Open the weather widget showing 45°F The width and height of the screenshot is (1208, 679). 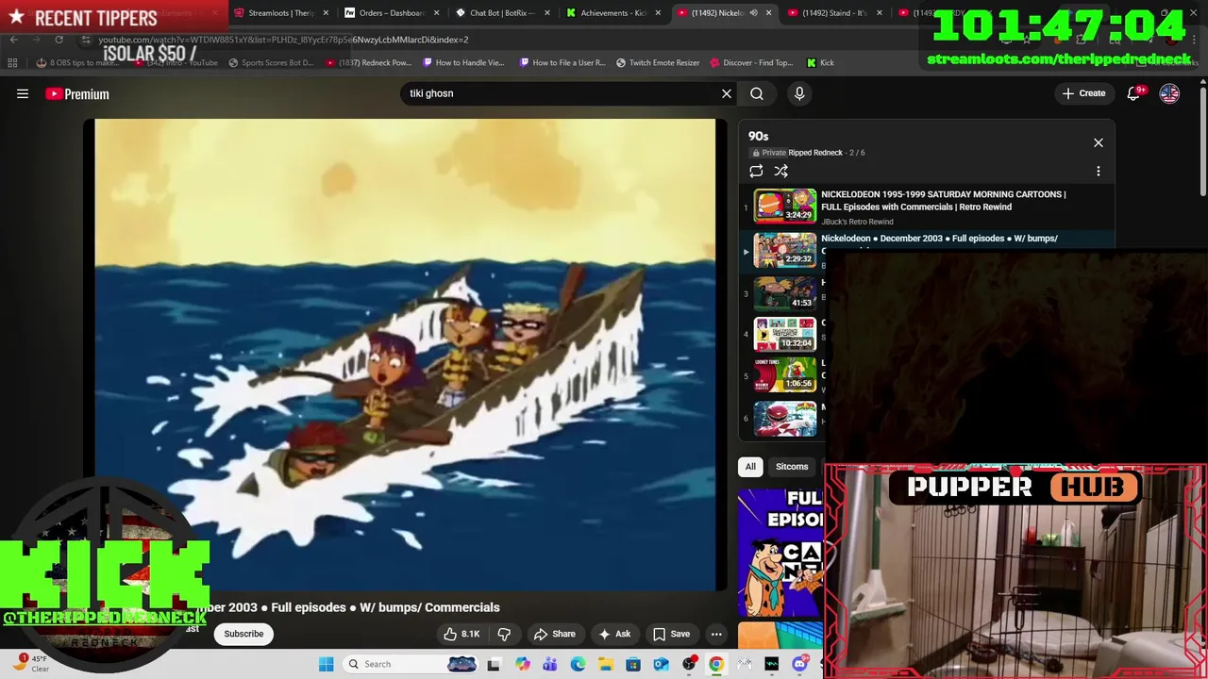[x=30, y=663]
